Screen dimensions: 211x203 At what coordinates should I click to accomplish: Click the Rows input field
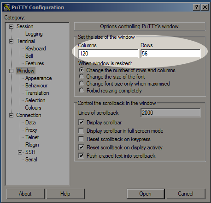(170, 54)
